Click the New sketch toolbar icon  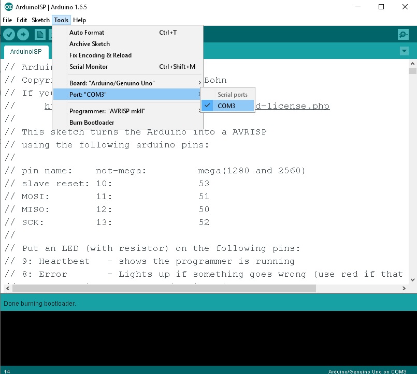coord(40,35)
